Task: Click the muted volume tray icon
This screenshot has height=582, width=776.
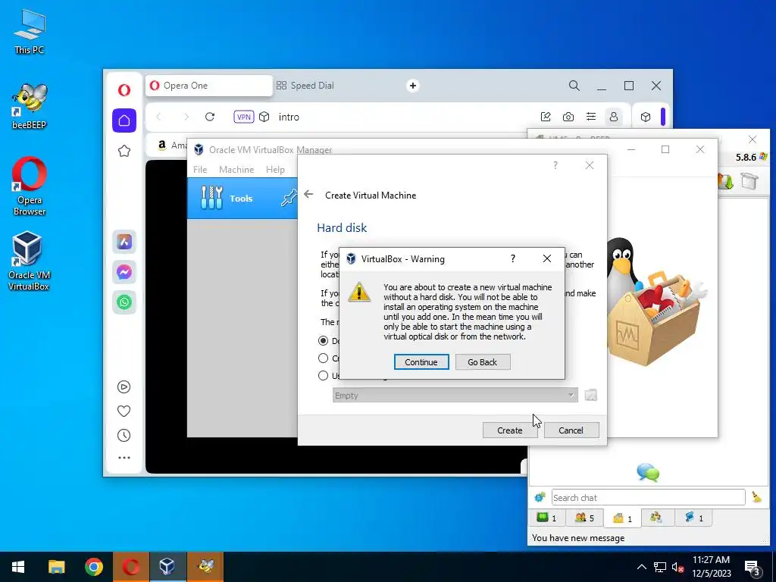Action: pos(678,567)
